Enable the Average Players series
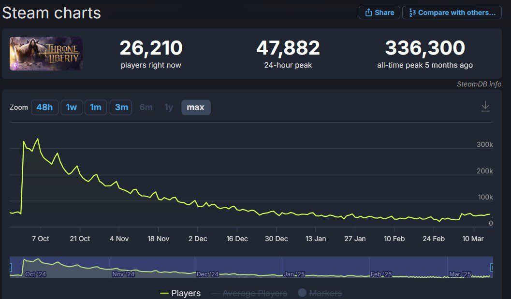Viewport: 511px width, 299px height. coord(249,293)
